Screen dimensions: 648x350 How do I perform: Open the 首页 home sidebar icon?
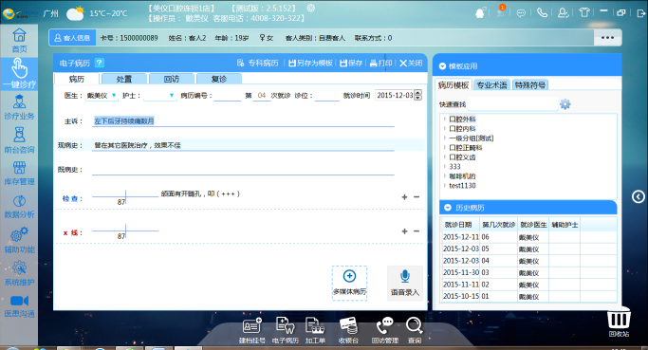[19, 41]
